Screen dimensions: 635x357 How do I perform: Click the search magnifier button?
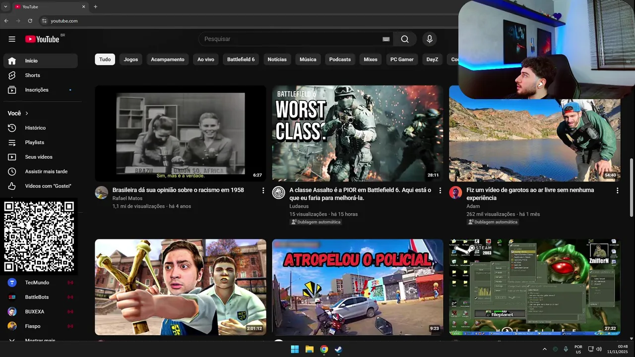click(405, 39)
